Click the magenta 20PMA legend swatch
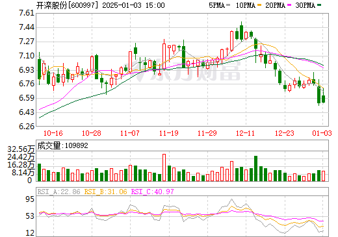 tap(289, 5)
